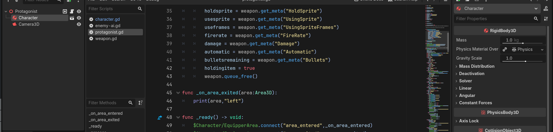Expand the Mass Distribution section
The width and height of the screenshot is (553, 132).
click(476, 66)
